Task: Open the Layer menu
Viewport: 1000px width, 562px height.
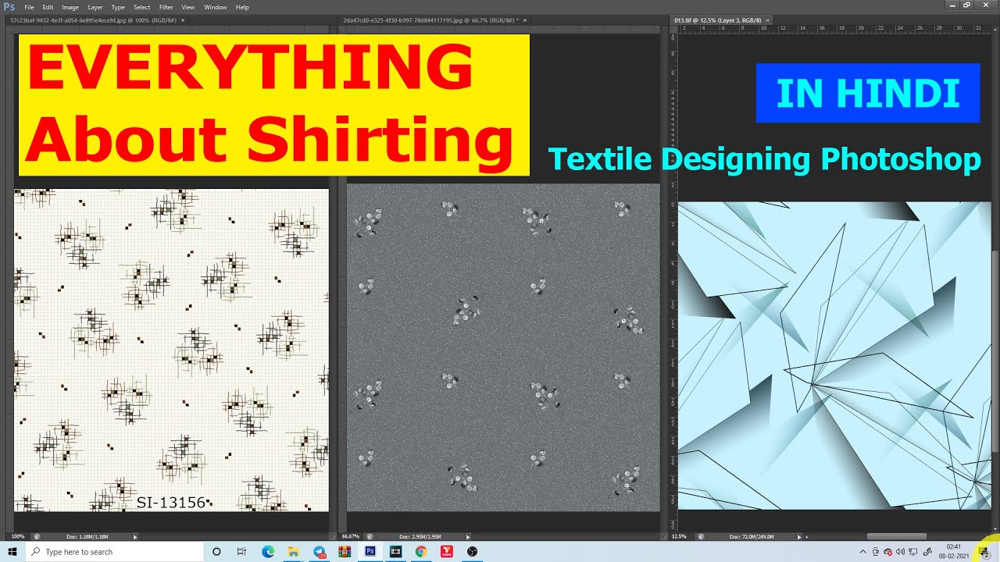Action: (95, 7)
